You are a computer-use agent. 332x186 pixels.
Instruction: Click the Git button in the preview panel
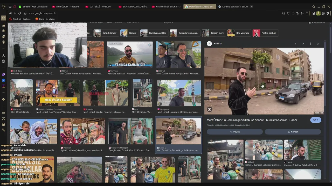316,120
